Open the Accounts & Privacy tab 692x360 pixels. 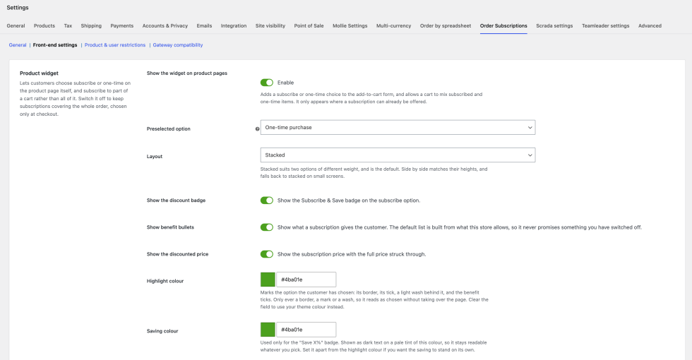point(165,25)
